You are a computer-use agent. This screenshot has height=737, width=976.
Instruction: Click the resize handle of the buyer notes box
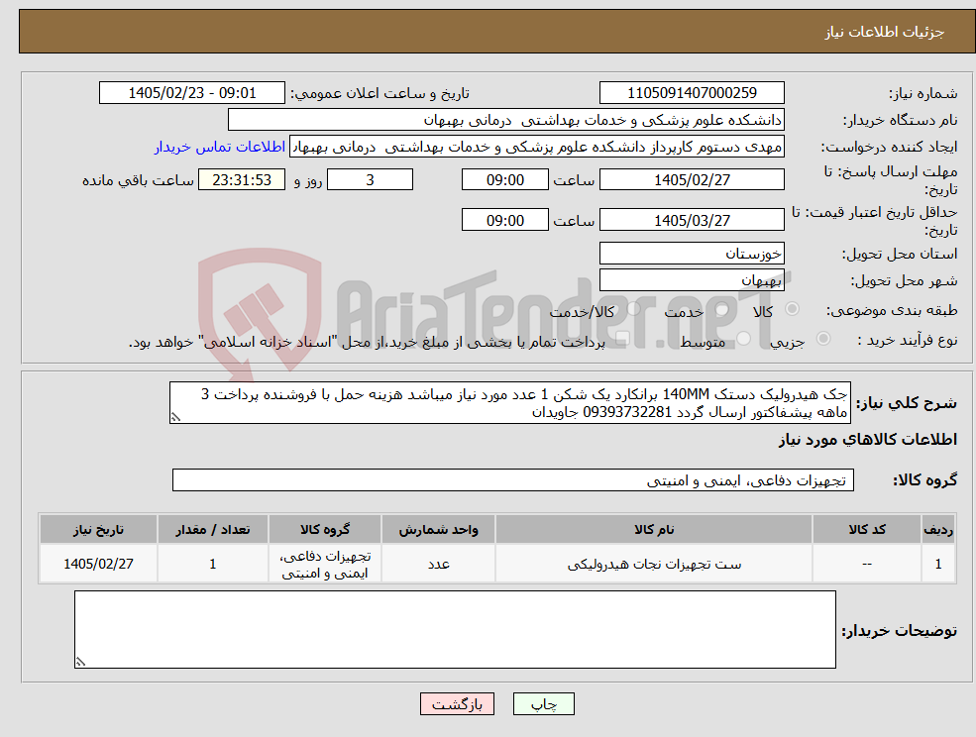[x=80, y=663]
